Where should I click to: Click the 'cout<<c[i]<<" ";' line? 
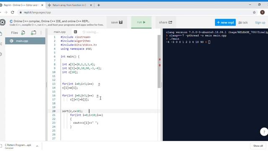pyautogui.click(x=85, y=123)
